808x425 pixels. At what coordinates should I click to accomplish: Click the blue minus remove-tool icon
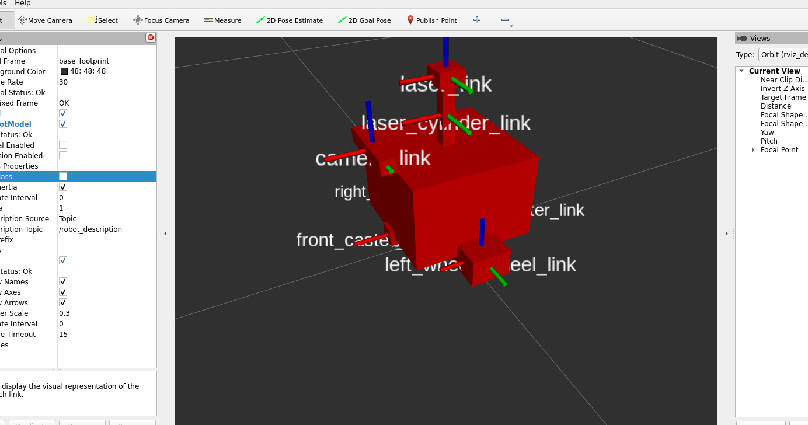505,20
